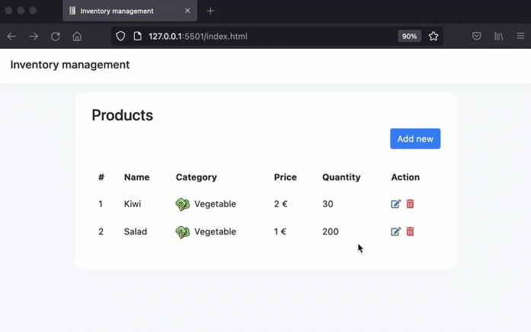Bookmark this page with the star icon
Image resolution: width=531 pixels, height=332 pixels.
coord(433,37)
